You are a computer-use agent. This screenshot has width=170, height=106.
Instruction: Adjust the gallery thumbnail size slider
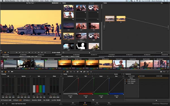pos(90,53)
